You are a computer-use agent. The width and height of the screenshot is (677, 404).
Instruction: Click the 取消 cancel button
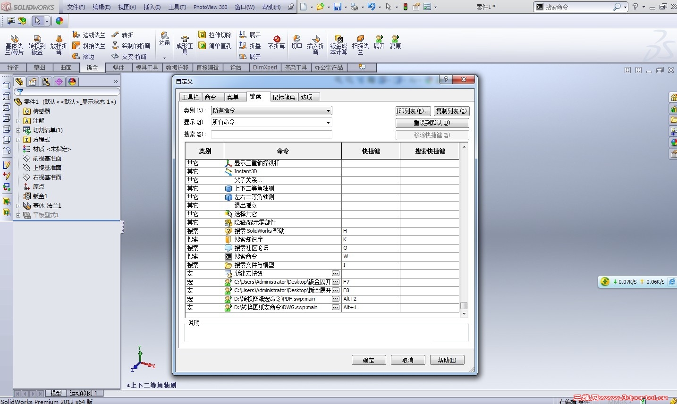coord(408,360)
